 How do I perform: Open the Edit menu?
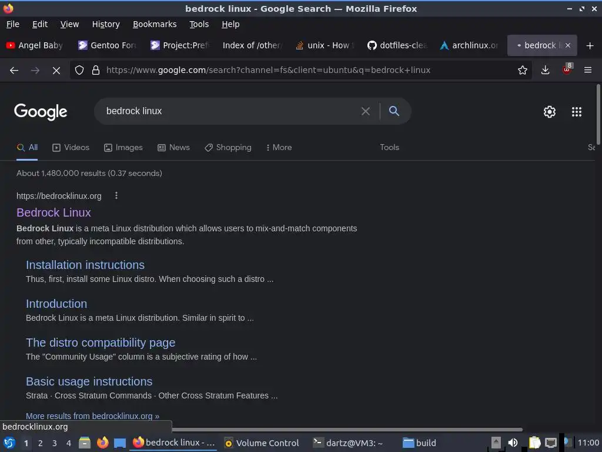(x=40, y=24)
